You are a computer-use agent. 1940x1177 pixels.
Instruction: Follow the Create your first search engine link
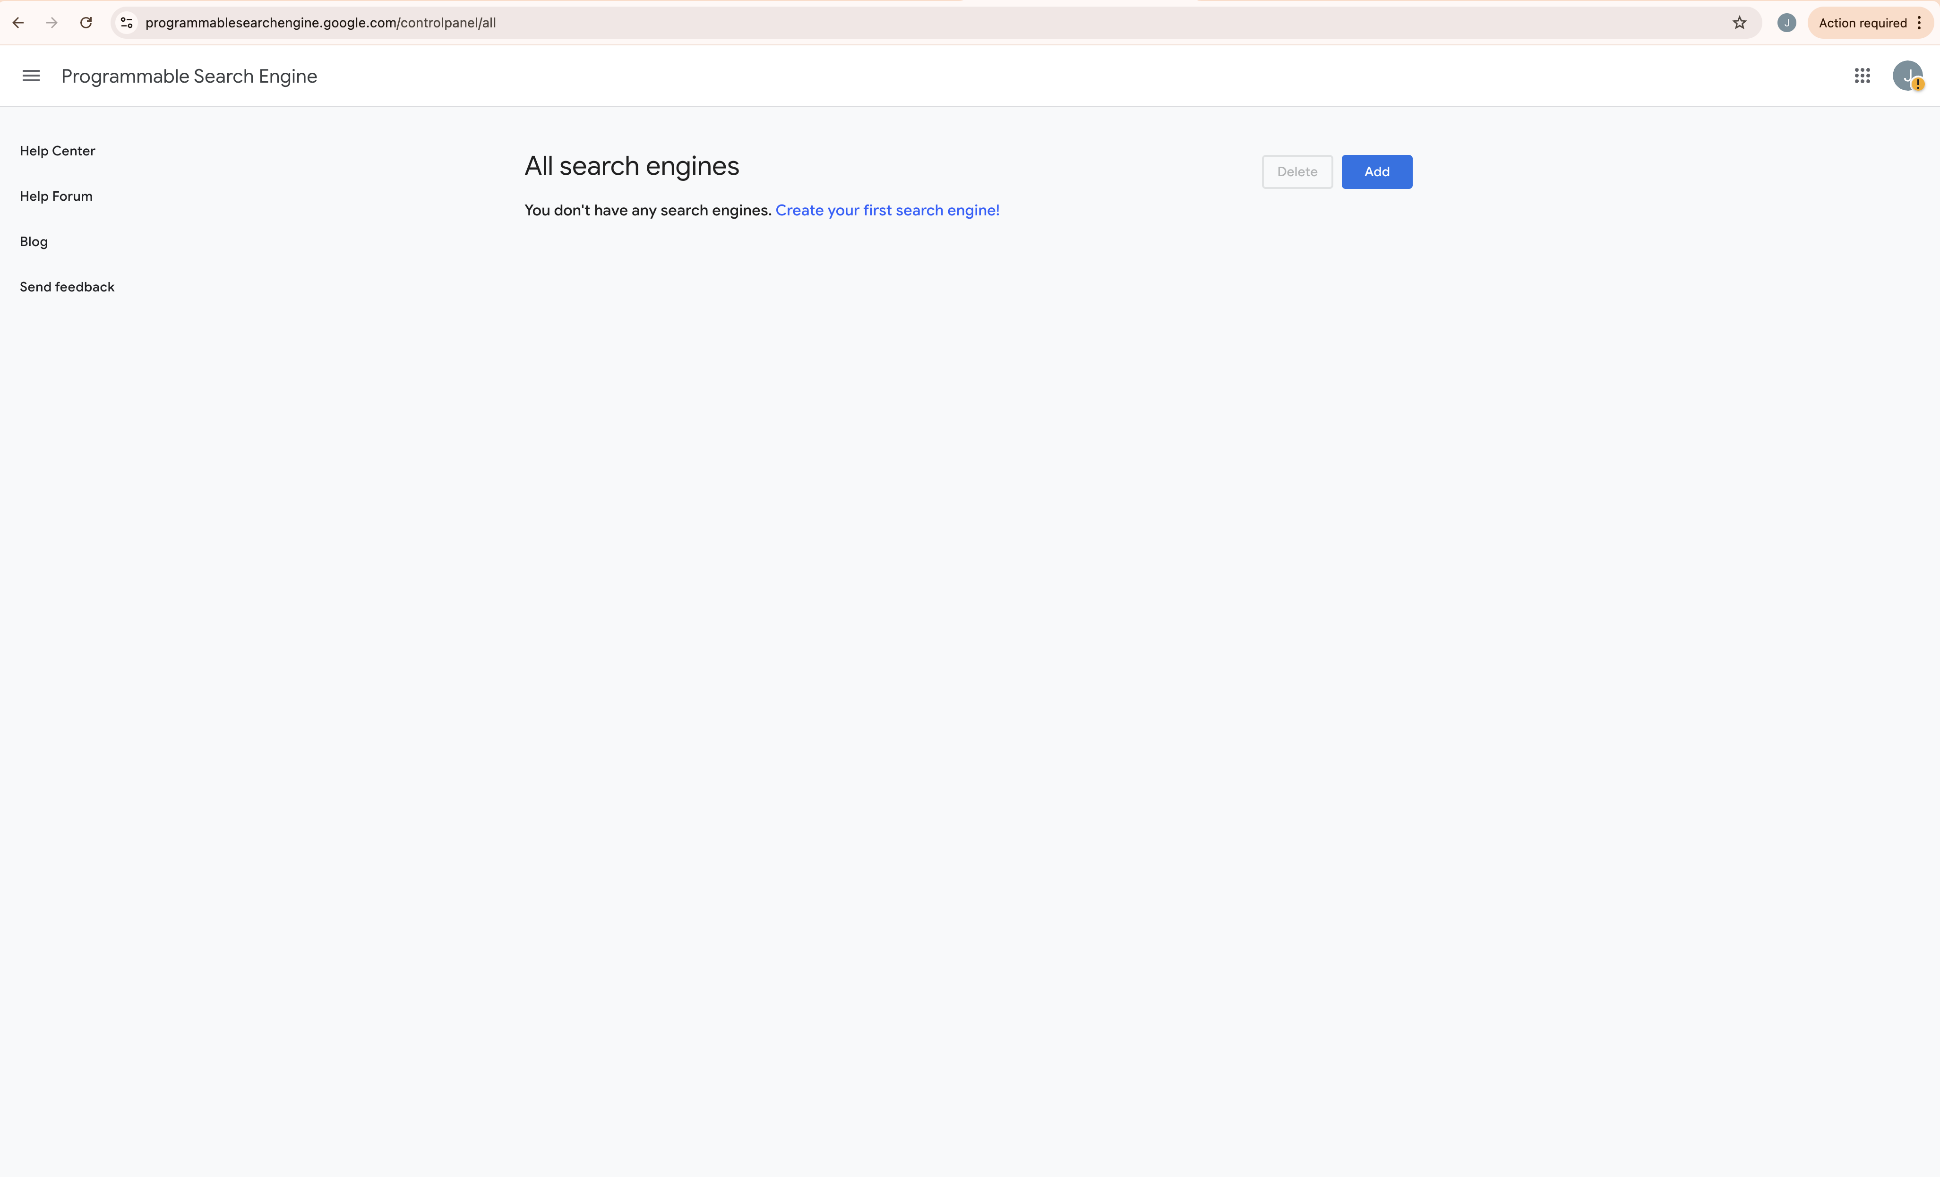[x=887, y=210]
